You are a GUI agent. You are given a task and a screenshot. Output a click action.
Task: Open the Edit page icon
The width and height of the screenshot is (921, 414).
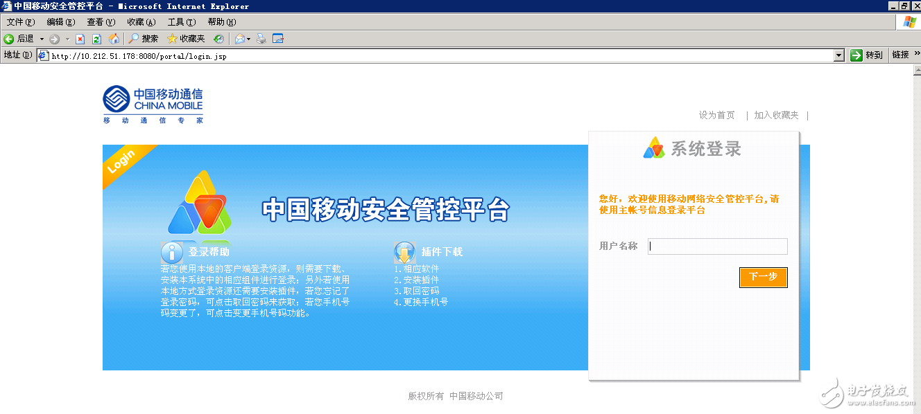click(x=277, y=39)
